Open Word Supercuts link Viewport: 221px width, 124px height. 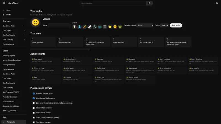[8, 101]
